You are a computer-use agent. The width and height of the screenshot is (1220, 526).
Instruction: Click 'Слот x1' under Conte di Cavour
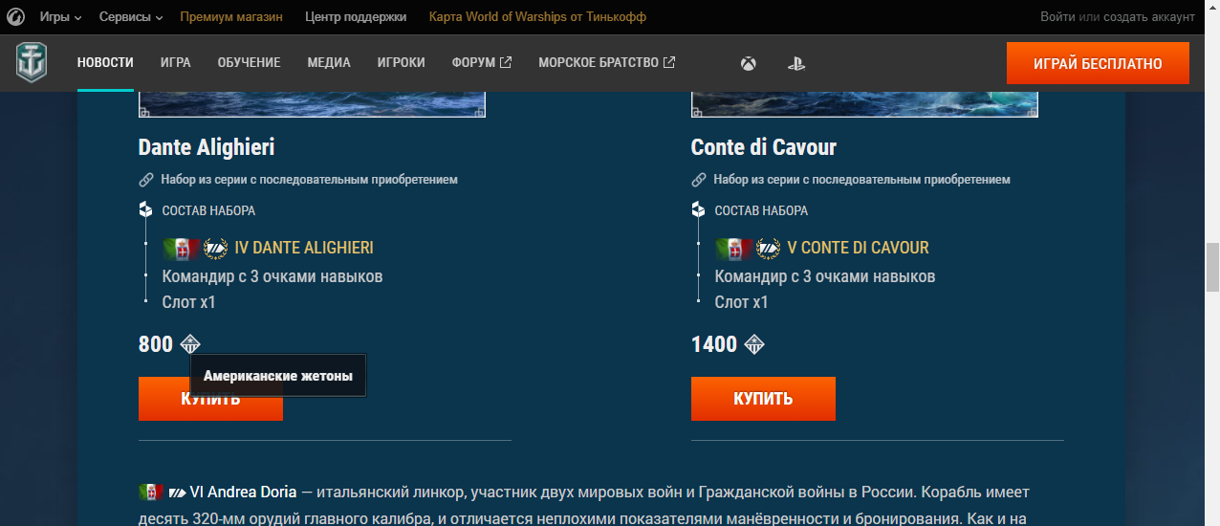(x=742, y=302)
